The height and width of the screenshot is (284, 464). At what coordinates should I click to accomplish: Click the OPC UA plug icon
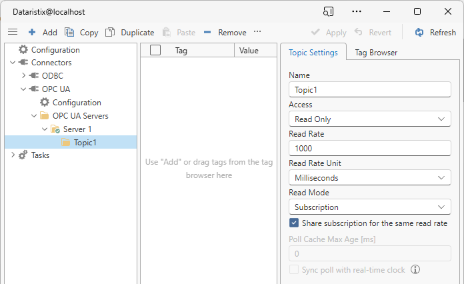[34, 89]
